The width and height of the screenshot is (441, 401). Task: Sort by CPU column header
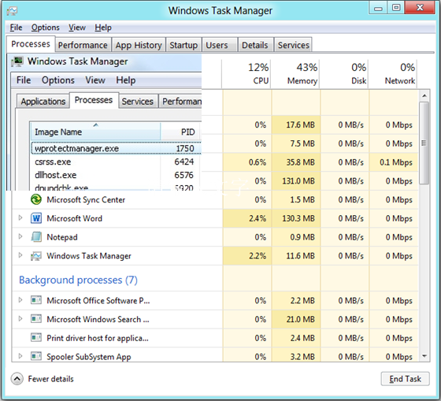click(246, 74)
